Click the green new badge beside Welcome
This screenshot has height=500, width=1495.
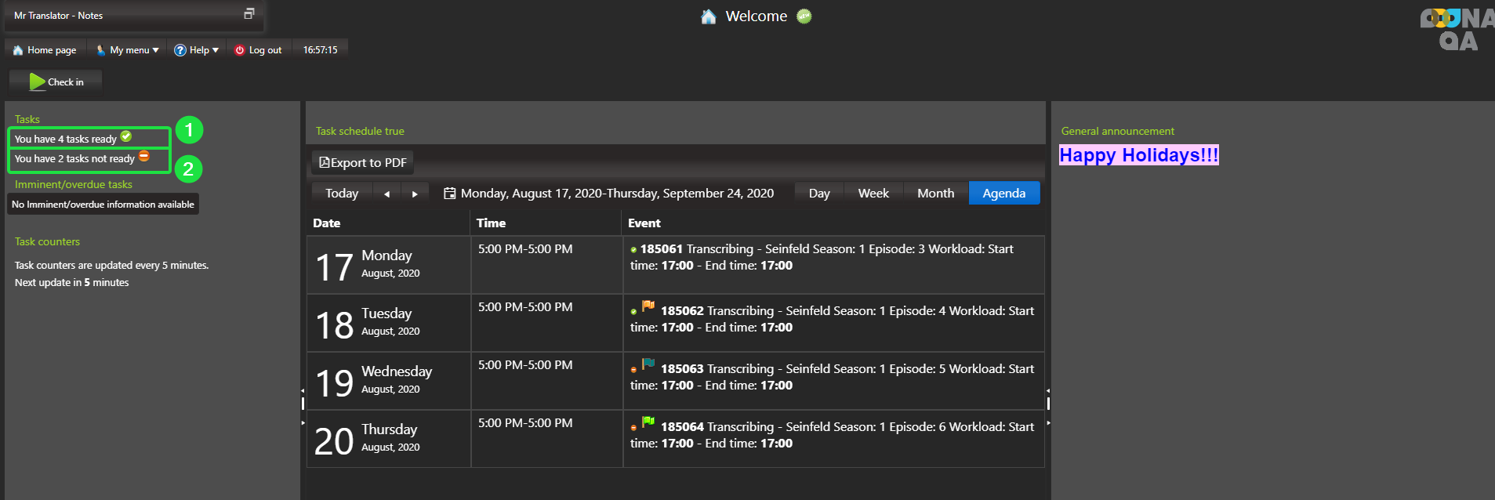click(x=804, y=16)
